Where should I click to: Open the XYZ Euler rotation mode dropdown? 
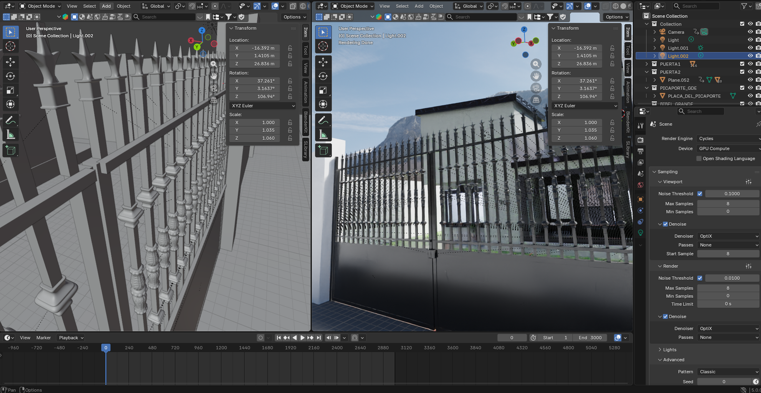point(263,106)
